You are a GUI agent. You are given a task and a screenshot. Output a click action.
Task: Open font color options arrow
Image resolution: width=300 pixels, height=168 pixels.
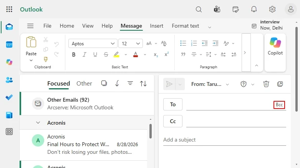tap(145, 55)
